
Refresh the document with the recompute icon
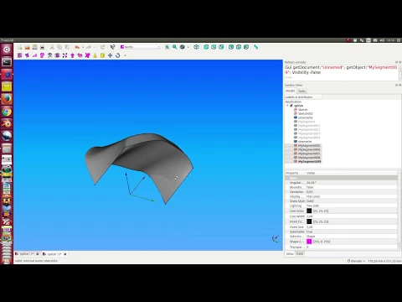point(102,47)
